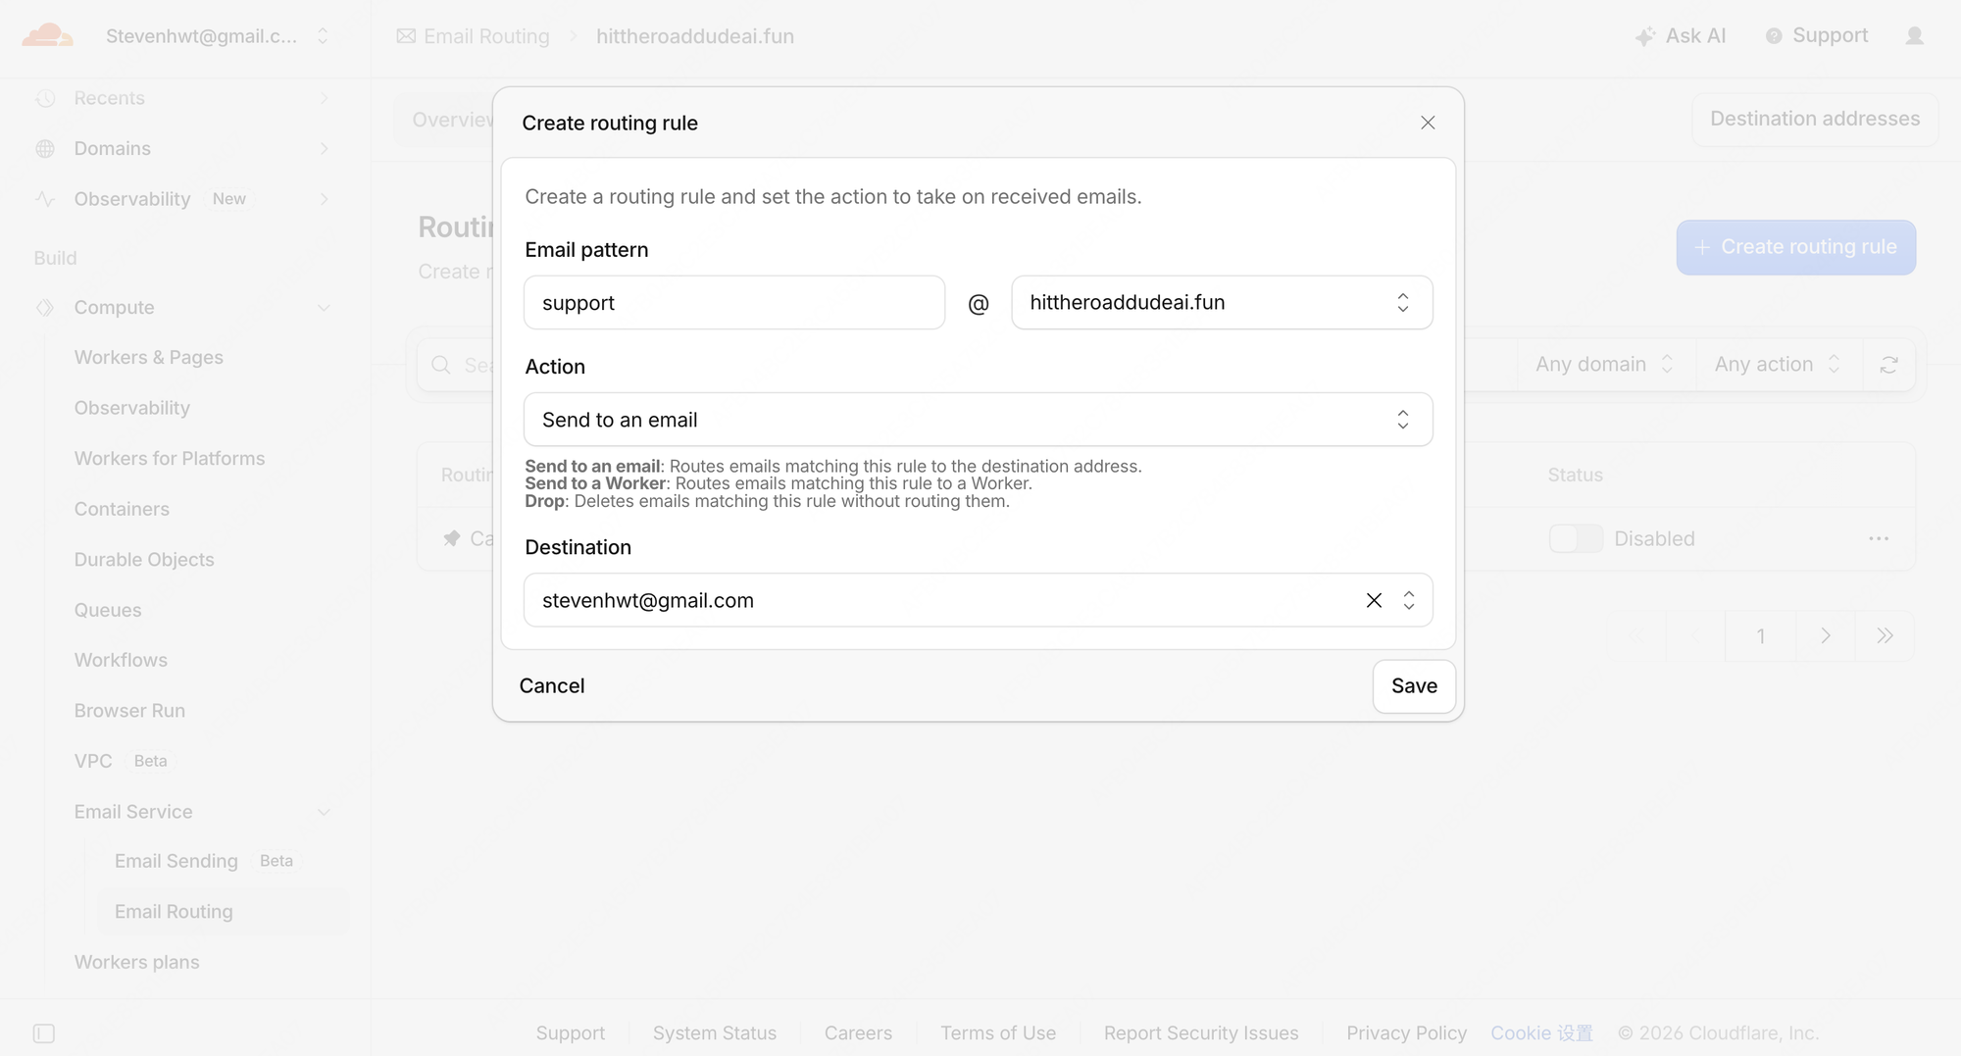Open the account switcher Stevenhwt@gmail.c...

tap(217, 36)
